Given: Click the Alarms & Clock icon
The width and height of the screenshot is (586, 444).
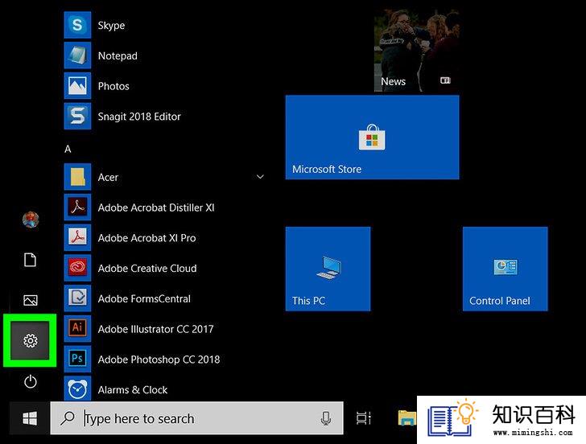Looking at the screenshot, I should tap(77, 388).
